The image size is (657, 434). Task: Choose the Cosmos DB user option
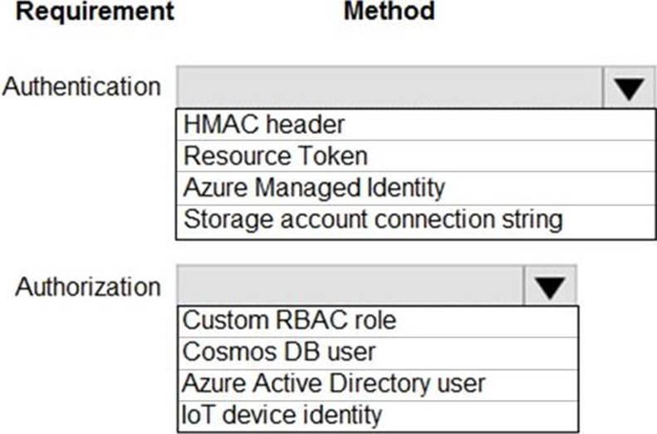279,352
